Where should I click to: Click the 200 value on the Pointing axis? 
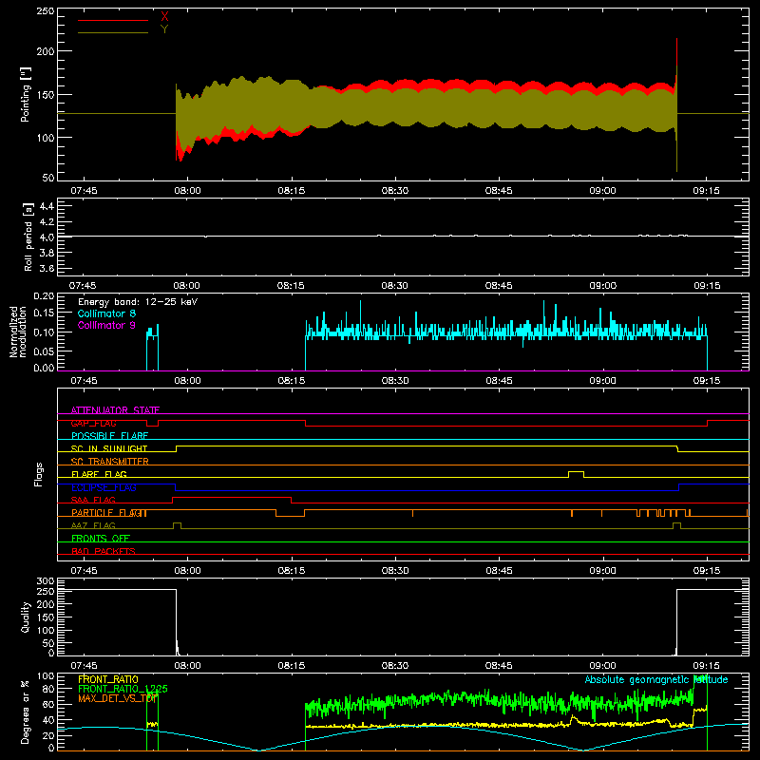click(x=45, y=51)
